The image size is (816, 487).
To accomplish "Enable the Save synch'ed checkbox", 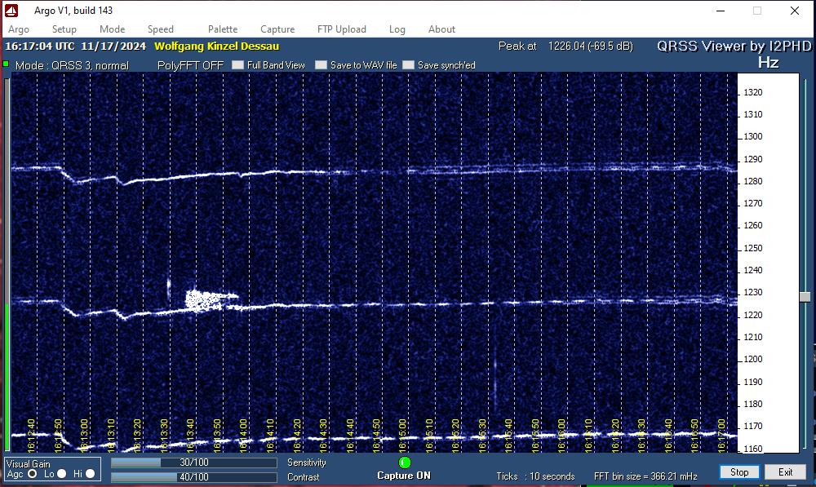I will tap(409, 65).
